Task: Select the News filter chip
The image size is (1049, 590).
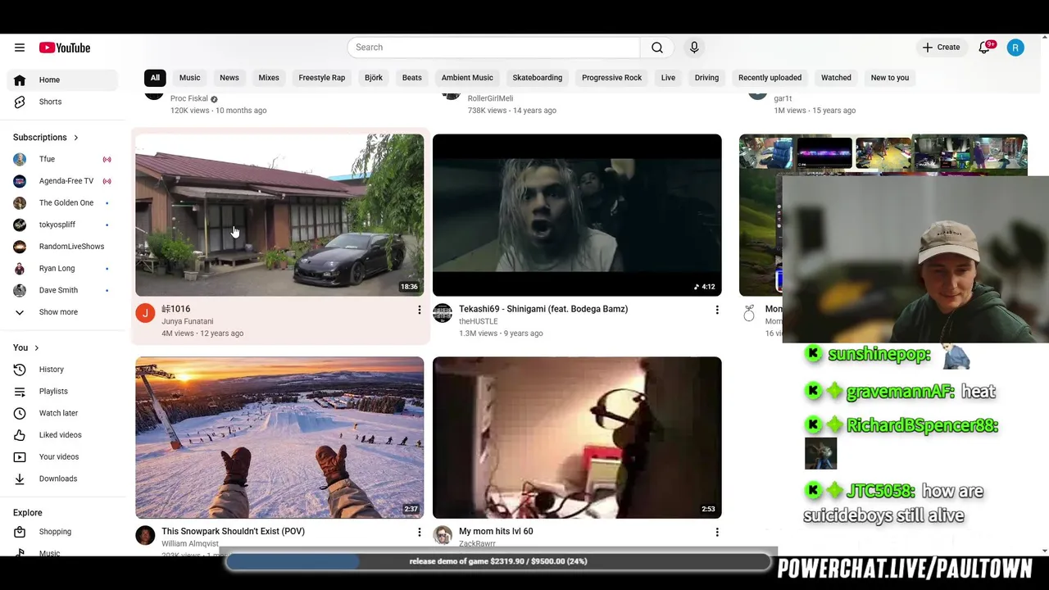Action: point(229,78)
